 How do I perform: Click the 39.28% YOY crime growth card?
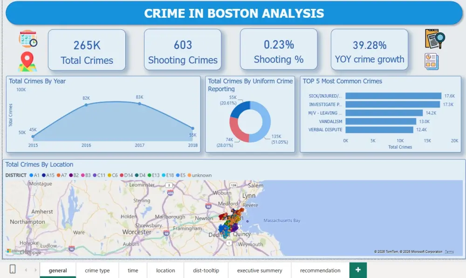pos(370,49)
